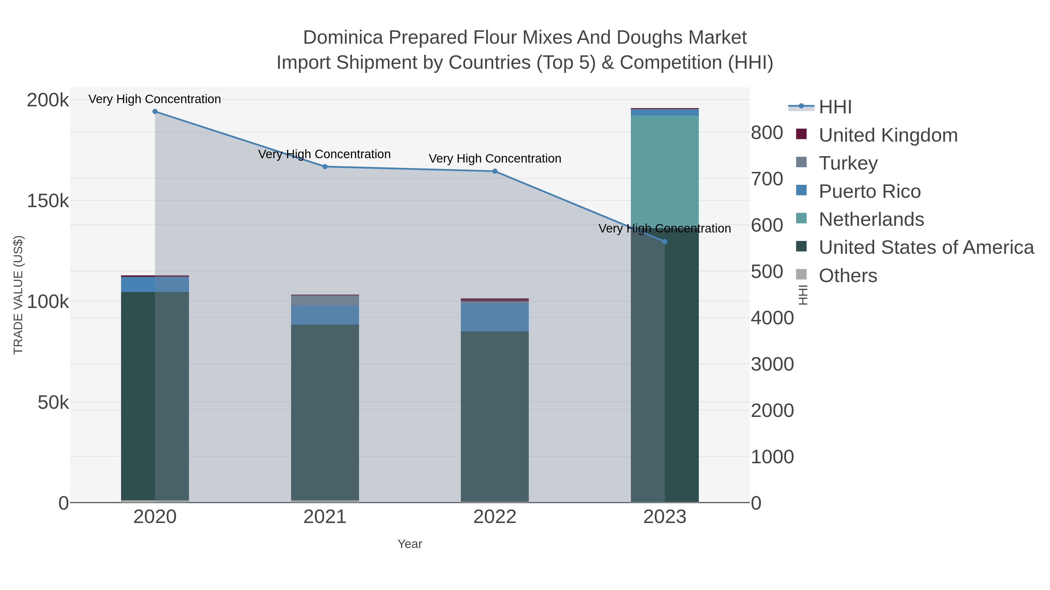Screen dimensions: 1050x590
Task: Click the 800 HHI axis tick label
Action: [x=767, y=133]
